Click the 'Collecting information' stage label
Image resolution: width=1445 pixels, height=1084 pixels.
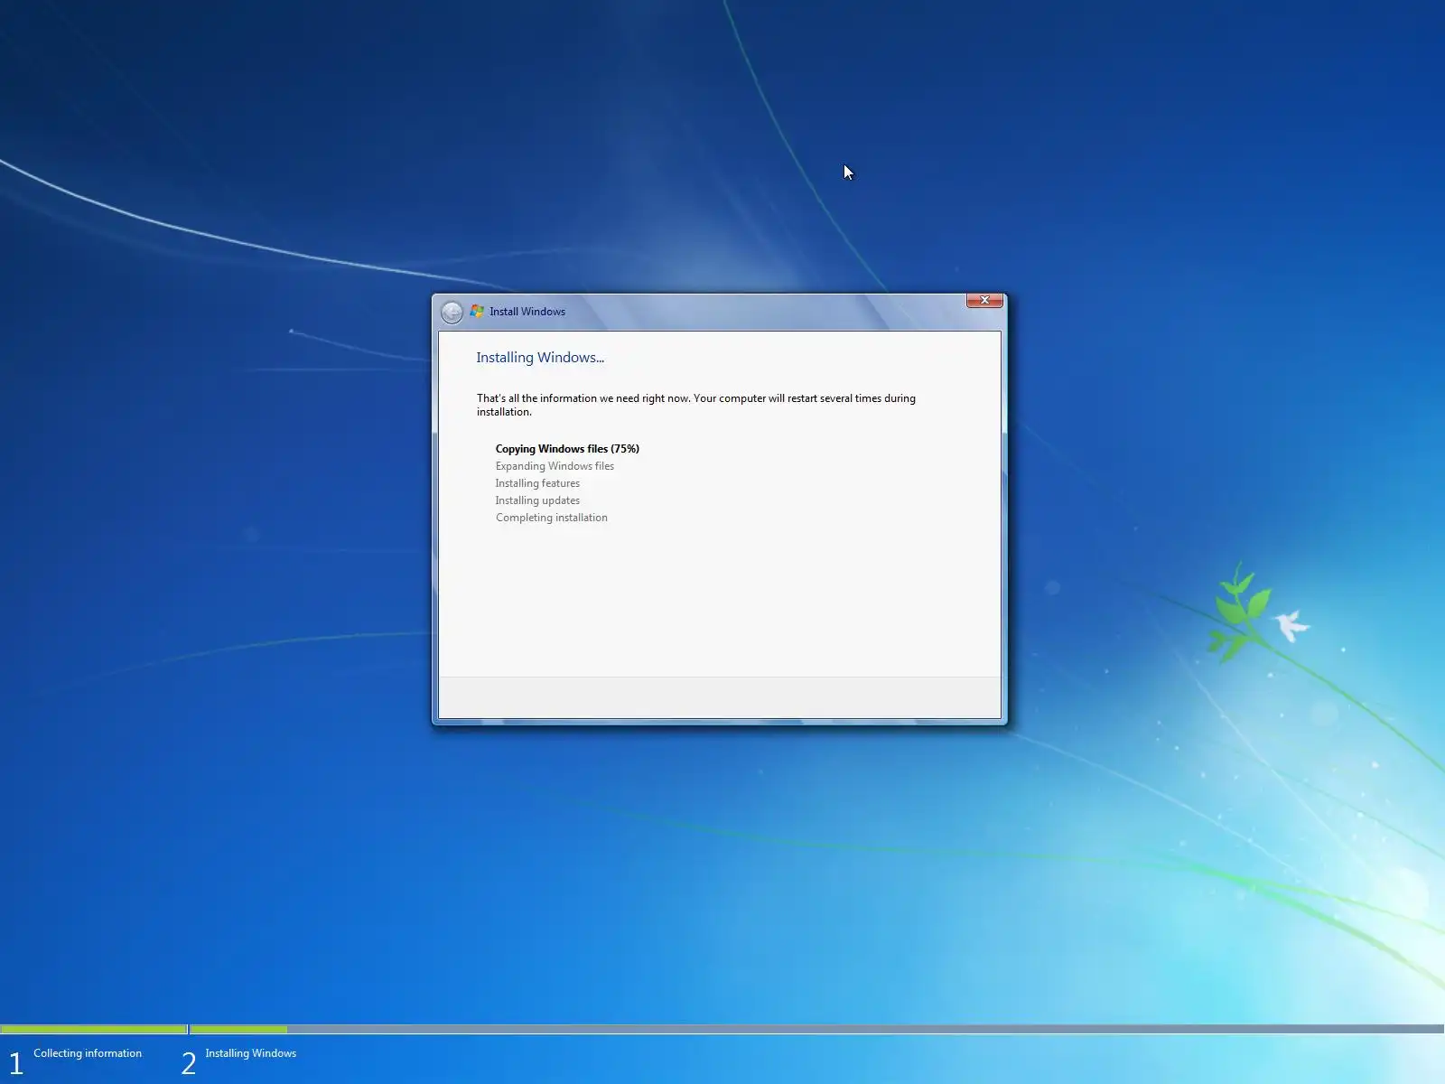tap(88, 1053)
